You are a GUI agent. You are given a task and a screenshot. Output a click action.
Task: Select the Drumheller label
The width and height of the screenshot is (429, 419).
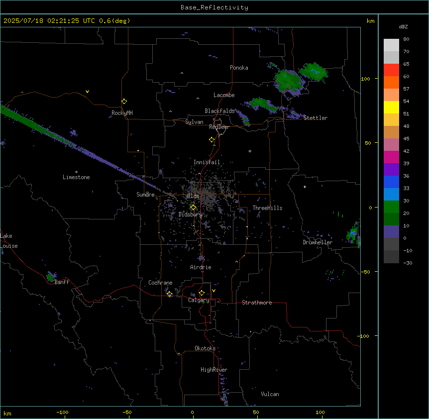318,242
